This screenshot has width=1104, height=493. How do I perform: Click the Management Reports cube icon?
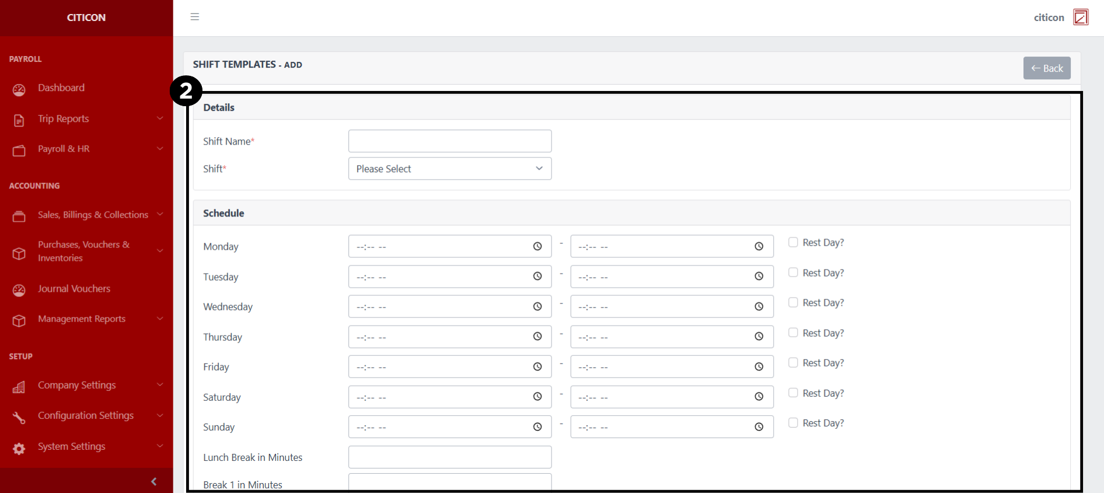point(19,321)
